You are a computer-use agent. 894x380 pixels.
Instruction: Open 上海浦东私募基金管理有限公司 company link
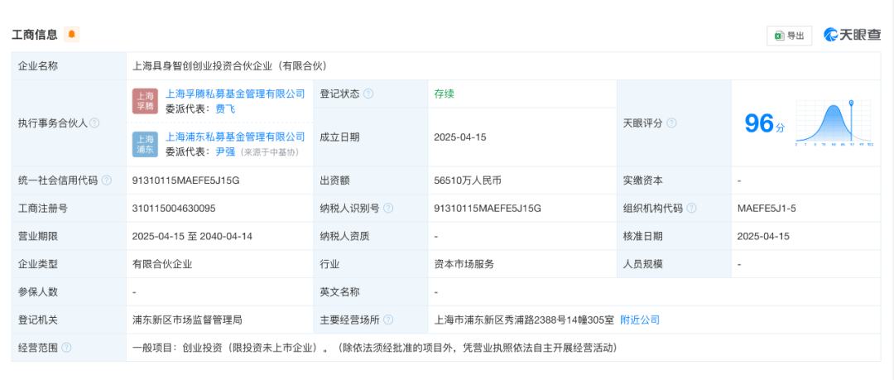(235, 137)
